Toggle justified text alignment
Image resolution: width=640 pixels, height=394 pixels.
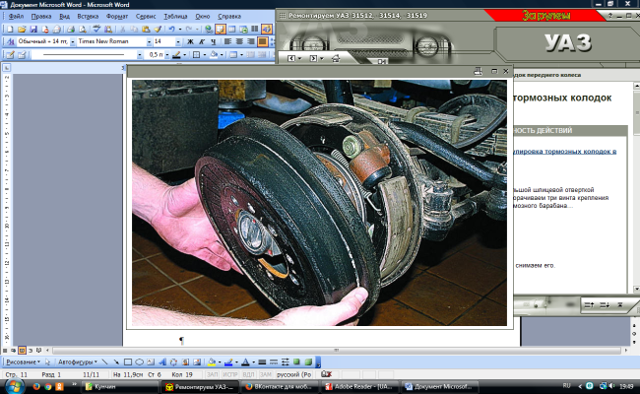(262, 41)
